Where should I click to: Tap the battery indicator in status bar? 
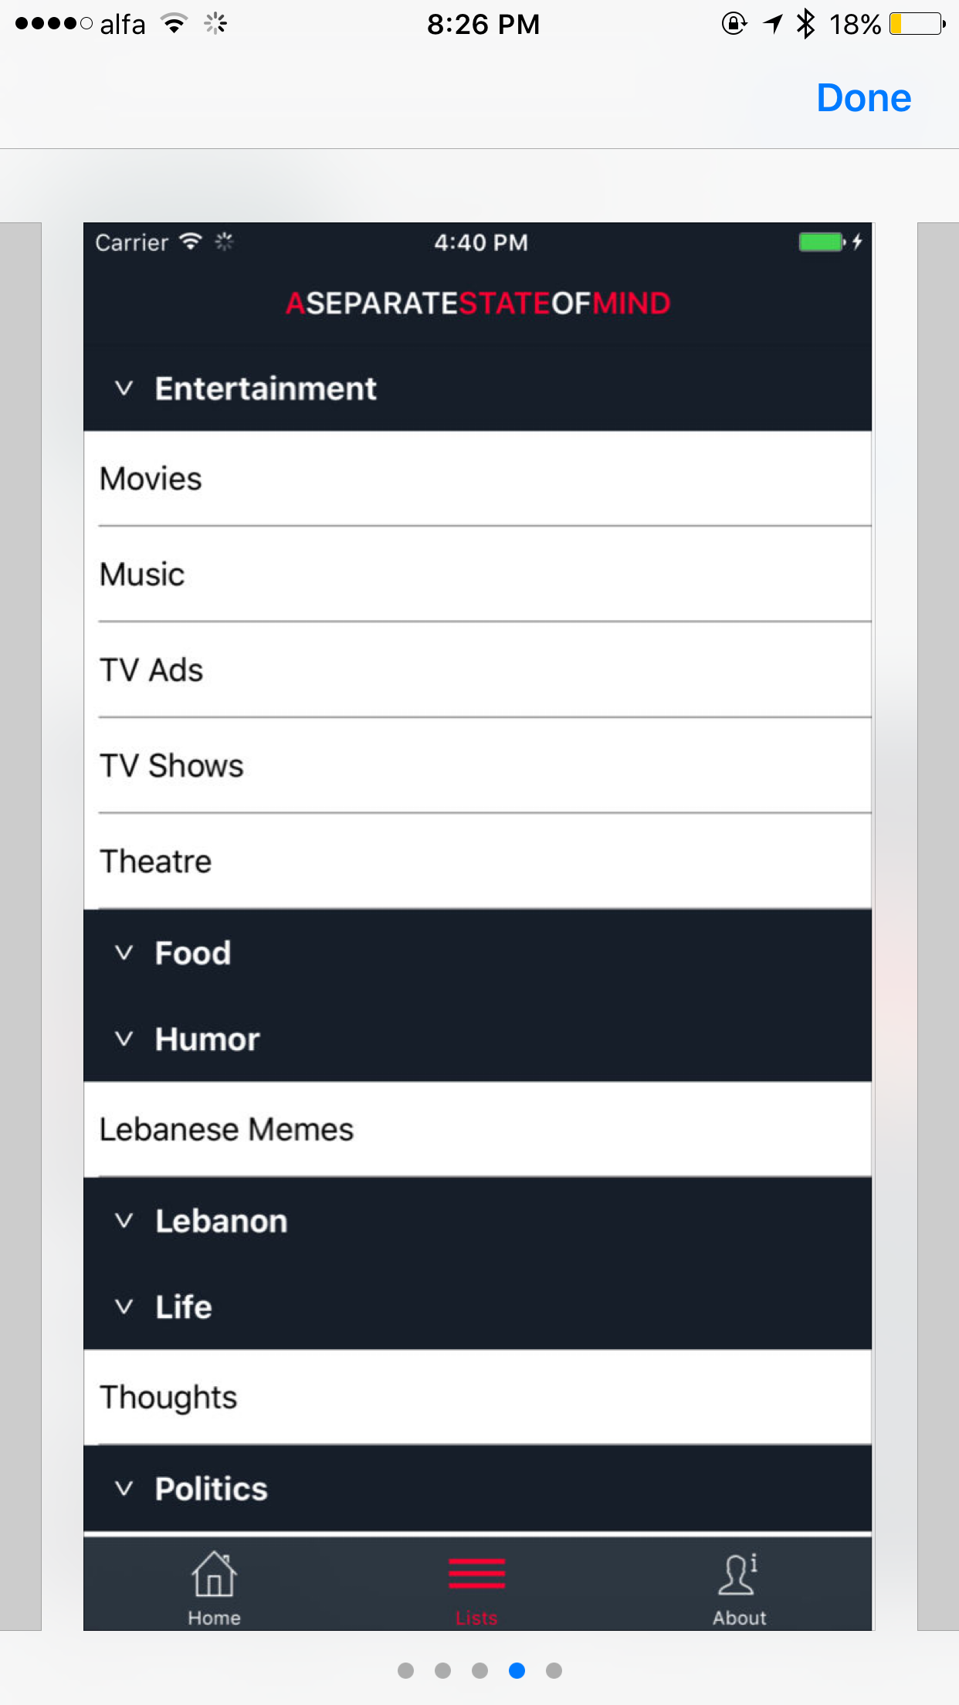pyautogui.click(x=917, y=24)
